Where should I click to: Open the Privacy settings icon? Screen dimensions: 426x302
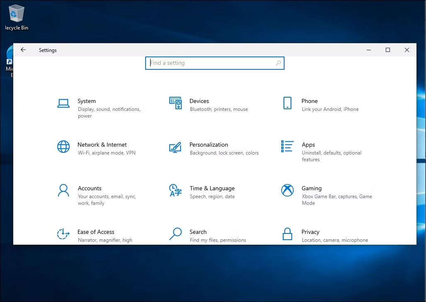tap(287, 234)
